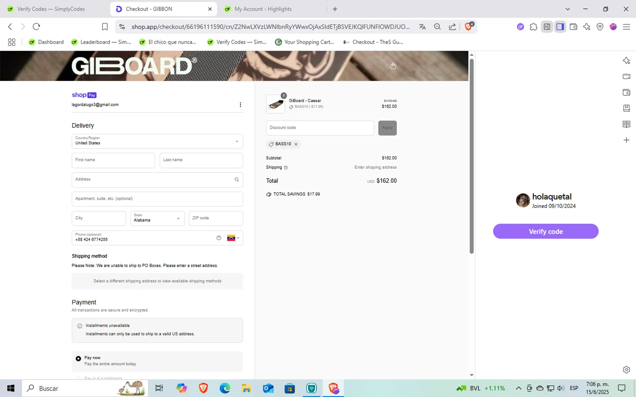Viewport: 636px width, 397px height.
Task: Click the address search magnifier icon
Action: click(237, 179)
